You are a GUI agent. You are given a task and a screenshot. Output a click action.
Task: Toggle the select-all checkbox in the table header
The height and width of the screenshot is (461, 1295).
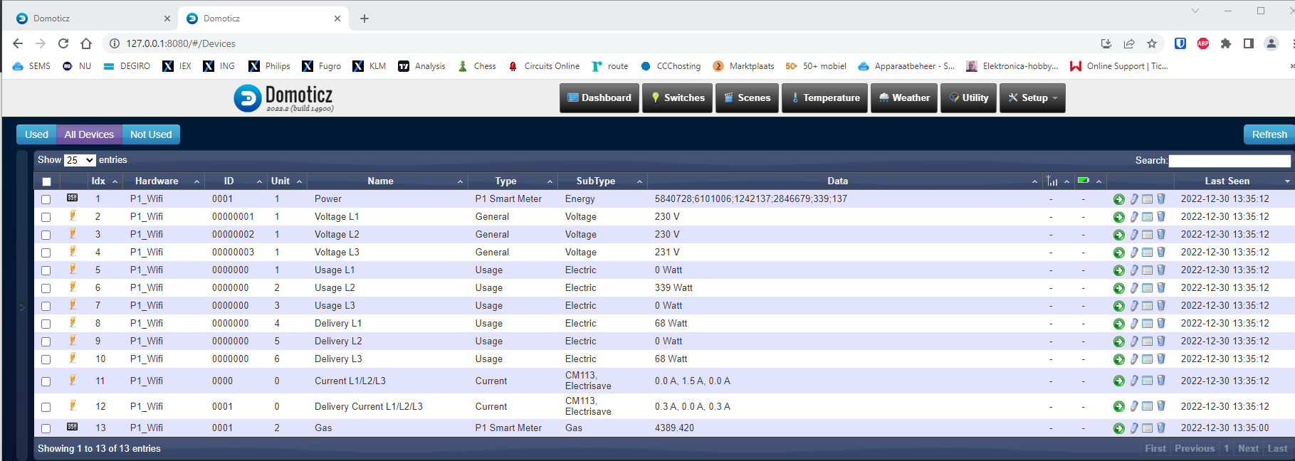(x=46, y=181)
